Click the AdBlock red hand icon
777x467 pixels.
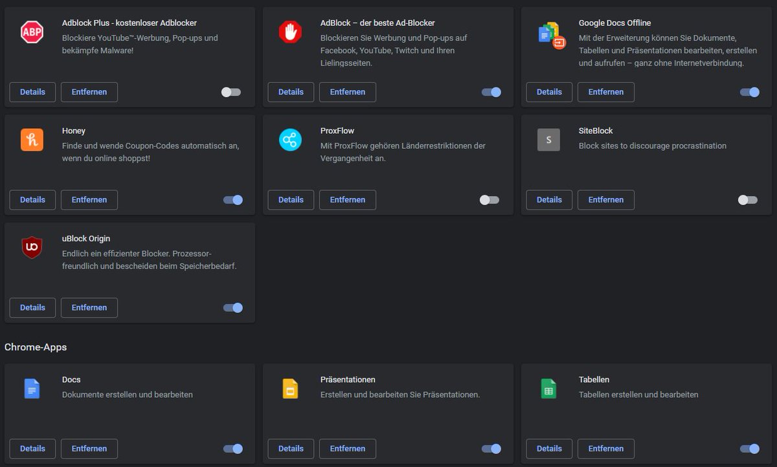(x=290, y=32)
